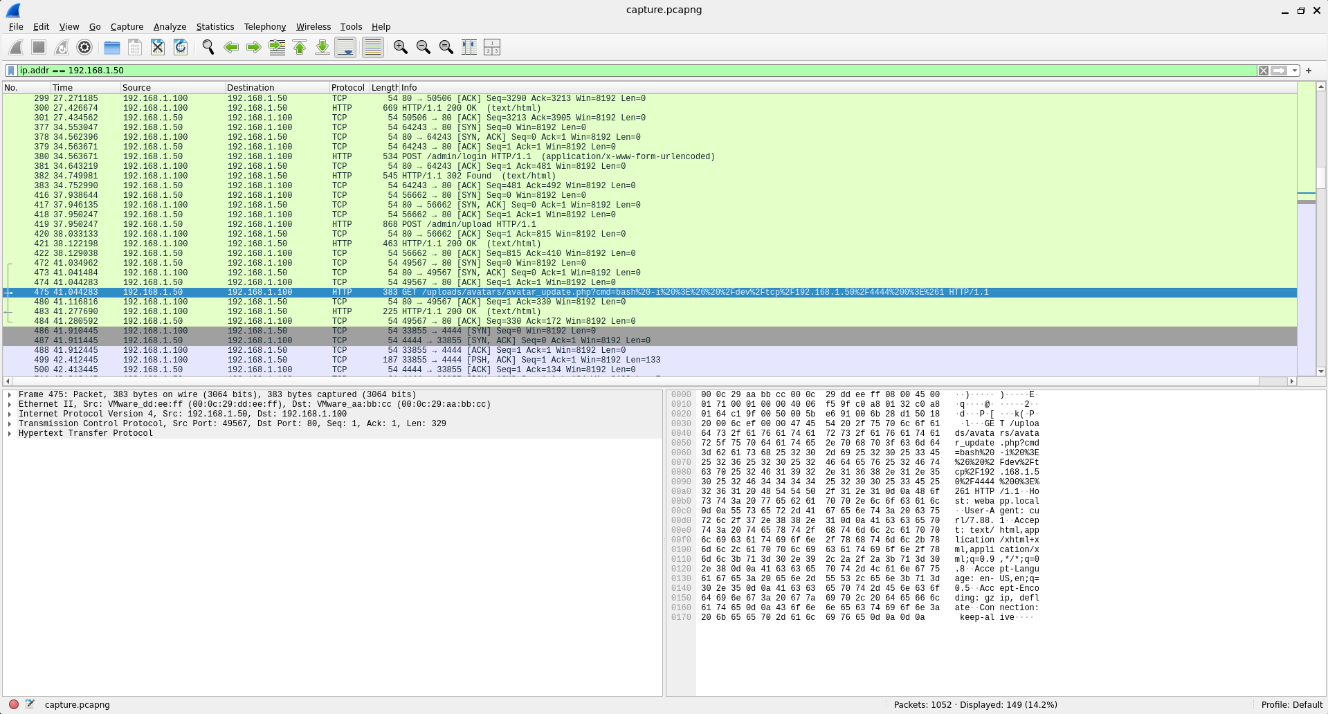Toggle auto-scroll during live capture
The image size is (1328, 714).
coord(345,47)
